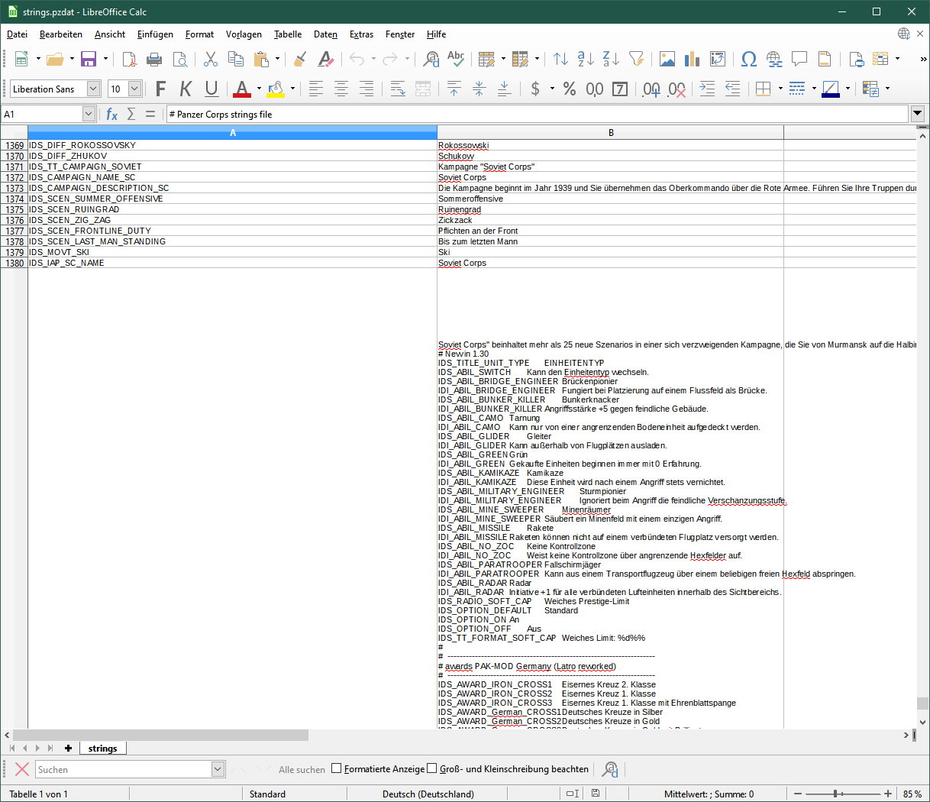Toggle Underline formatting U button
Viewport: 930px width, 802px height.
tap(212, 89)
